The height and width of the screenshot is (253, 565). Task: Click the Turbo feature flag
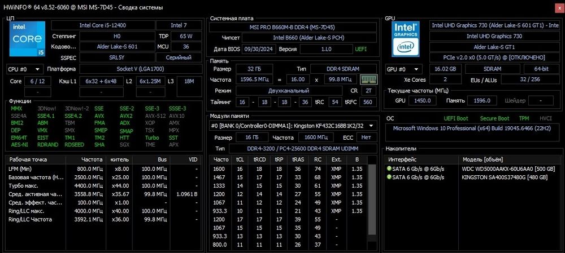pyautogui.click(x=152, y=137)
